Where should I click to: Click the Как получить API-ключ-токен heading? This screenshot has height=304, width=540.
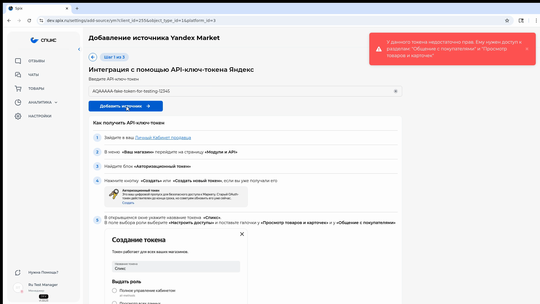[x=129, y=123]
